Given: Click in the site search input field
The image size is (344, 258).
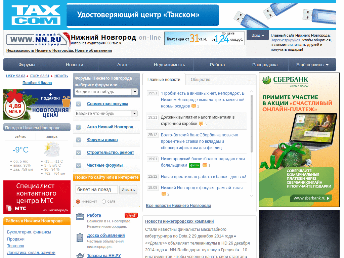Looking at the screenshot, I should 97,189.
